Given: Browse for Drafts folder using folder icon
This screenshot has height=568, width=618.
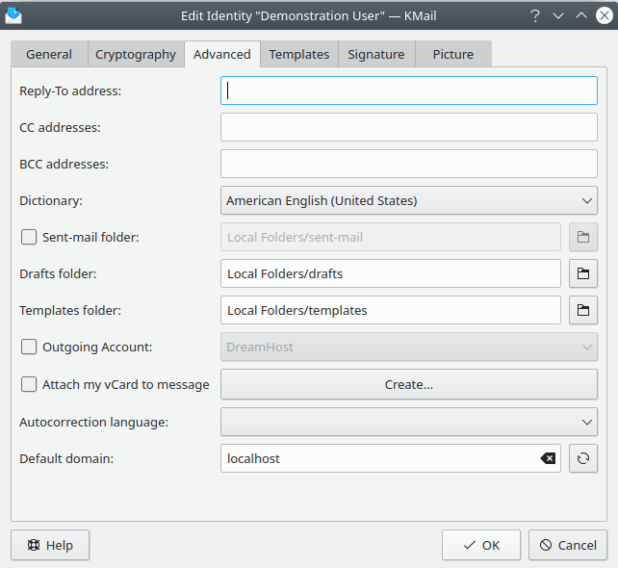Looking at the screenshot, I should pyautogui.click(x=582, y=273).
